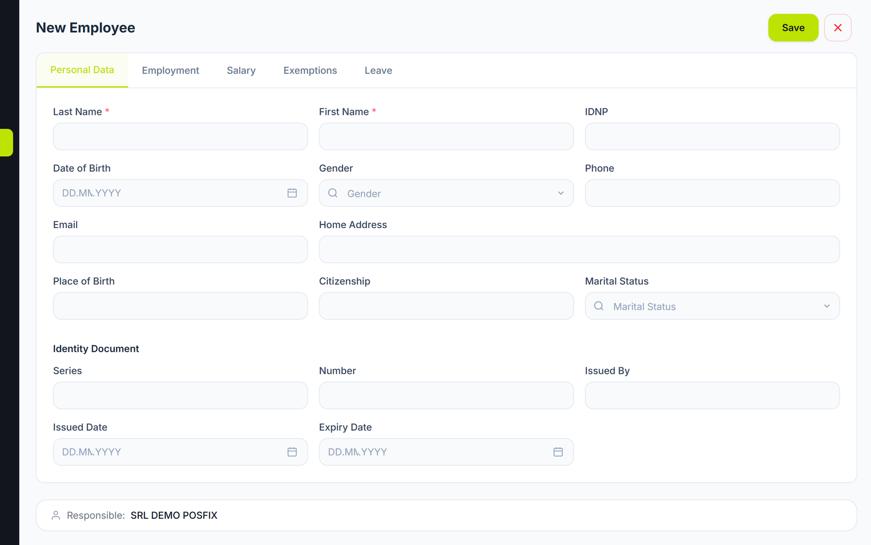Expand the Marital Status dropdown chevron
The height and width of the screenshot is (545, 871).
click(x=827, y=306)
